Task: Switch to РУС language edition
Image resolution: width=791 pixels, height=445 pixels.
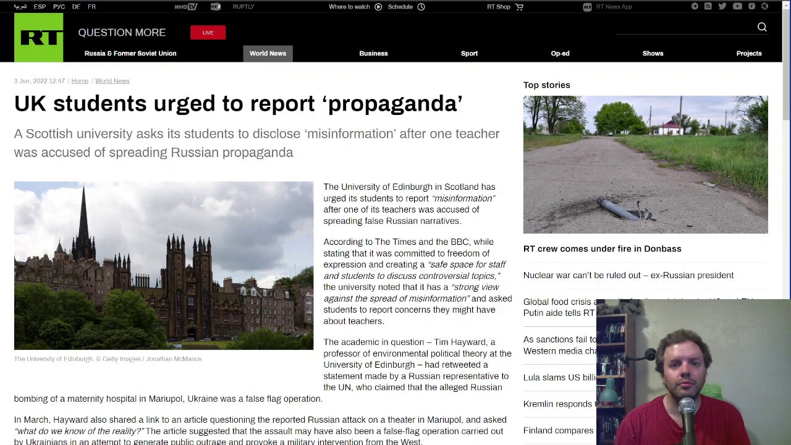Action: (59, 7)
